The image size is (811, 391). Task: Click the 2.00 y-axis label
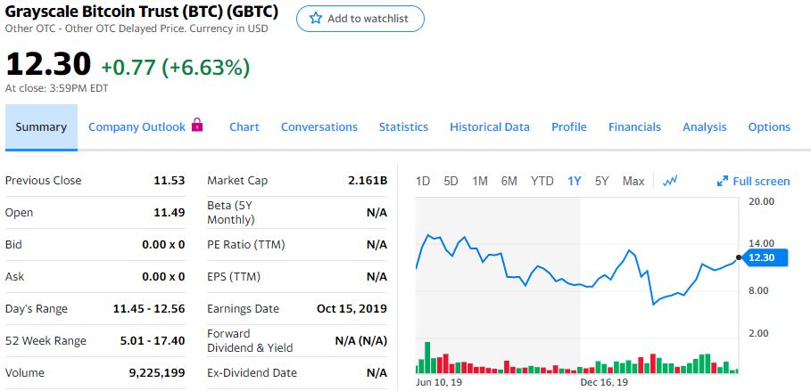(758, 332)
